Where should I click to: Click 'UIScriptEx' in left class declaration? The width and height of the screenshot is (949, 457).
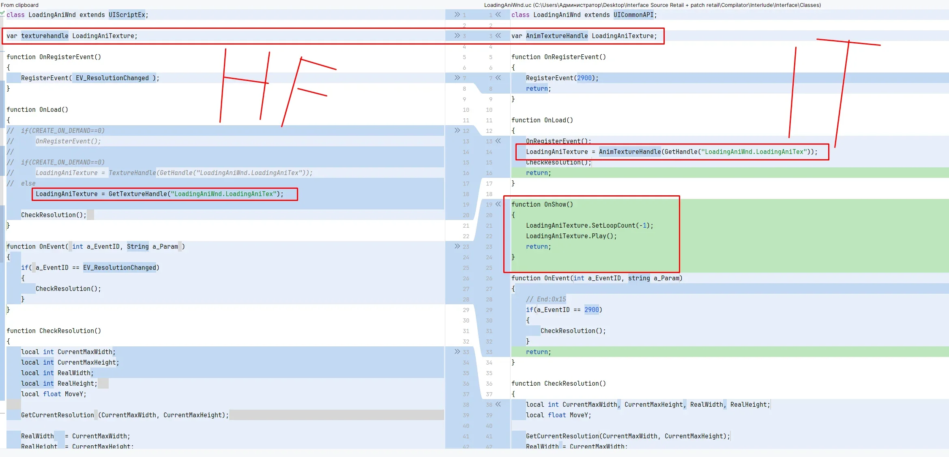click(x=127, y=15)
